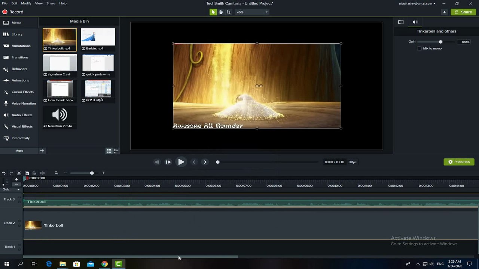Viewport: 479px width, 269px height.
Task: Click the playback scrubber handle
Action: point(217,162)
